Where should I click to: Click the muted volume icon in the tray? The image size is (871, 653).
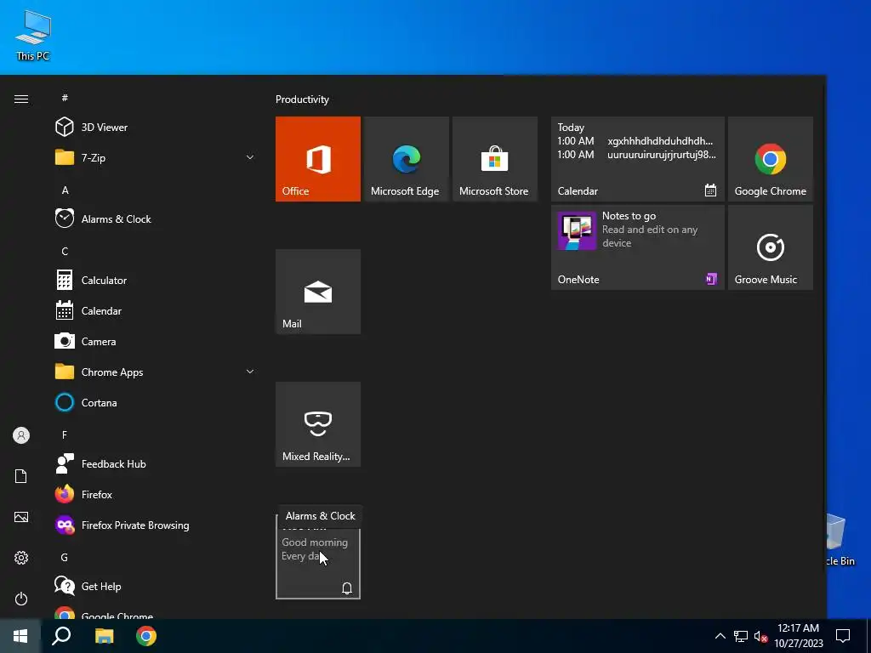click(760, 636)
